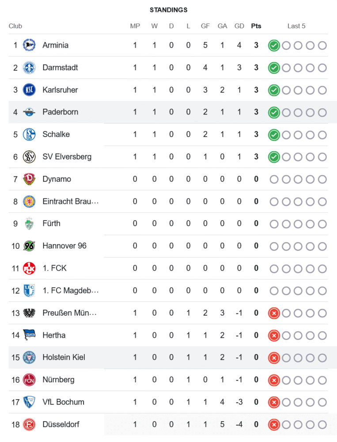Click the Schalke club badge
Screen dimensions: 337x442
29,134
